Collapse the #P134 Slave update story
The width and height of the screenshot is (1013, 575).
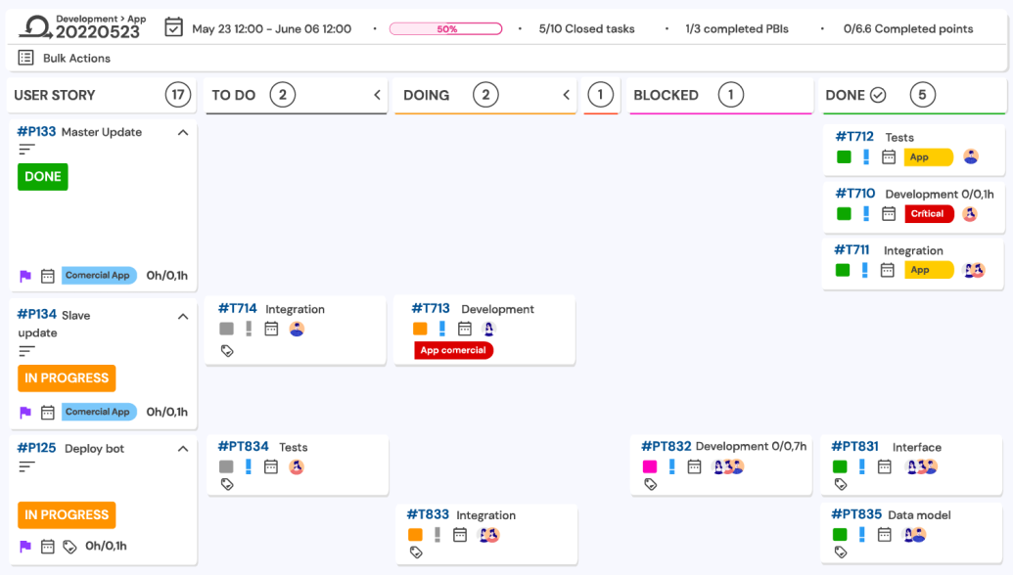[x=182, y=316]
